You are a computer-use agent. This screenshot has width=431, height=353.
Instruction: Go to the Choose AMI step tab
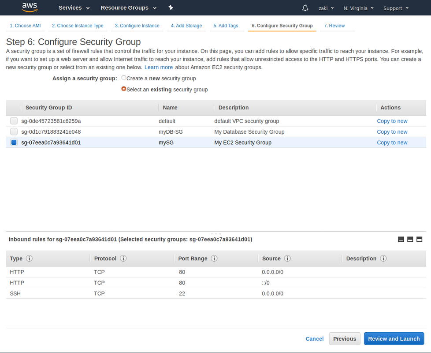coord(25,26)
